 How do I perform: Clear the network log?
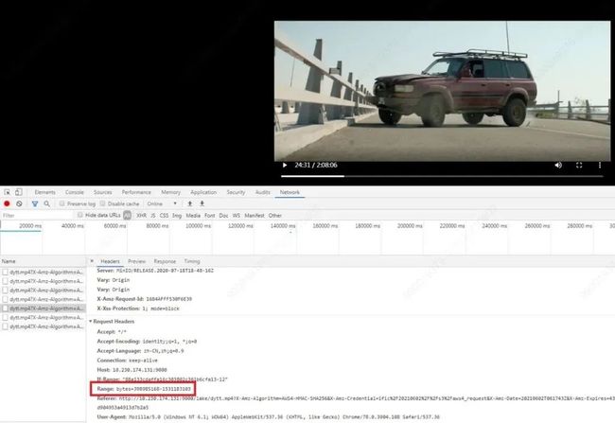point(19,203)
